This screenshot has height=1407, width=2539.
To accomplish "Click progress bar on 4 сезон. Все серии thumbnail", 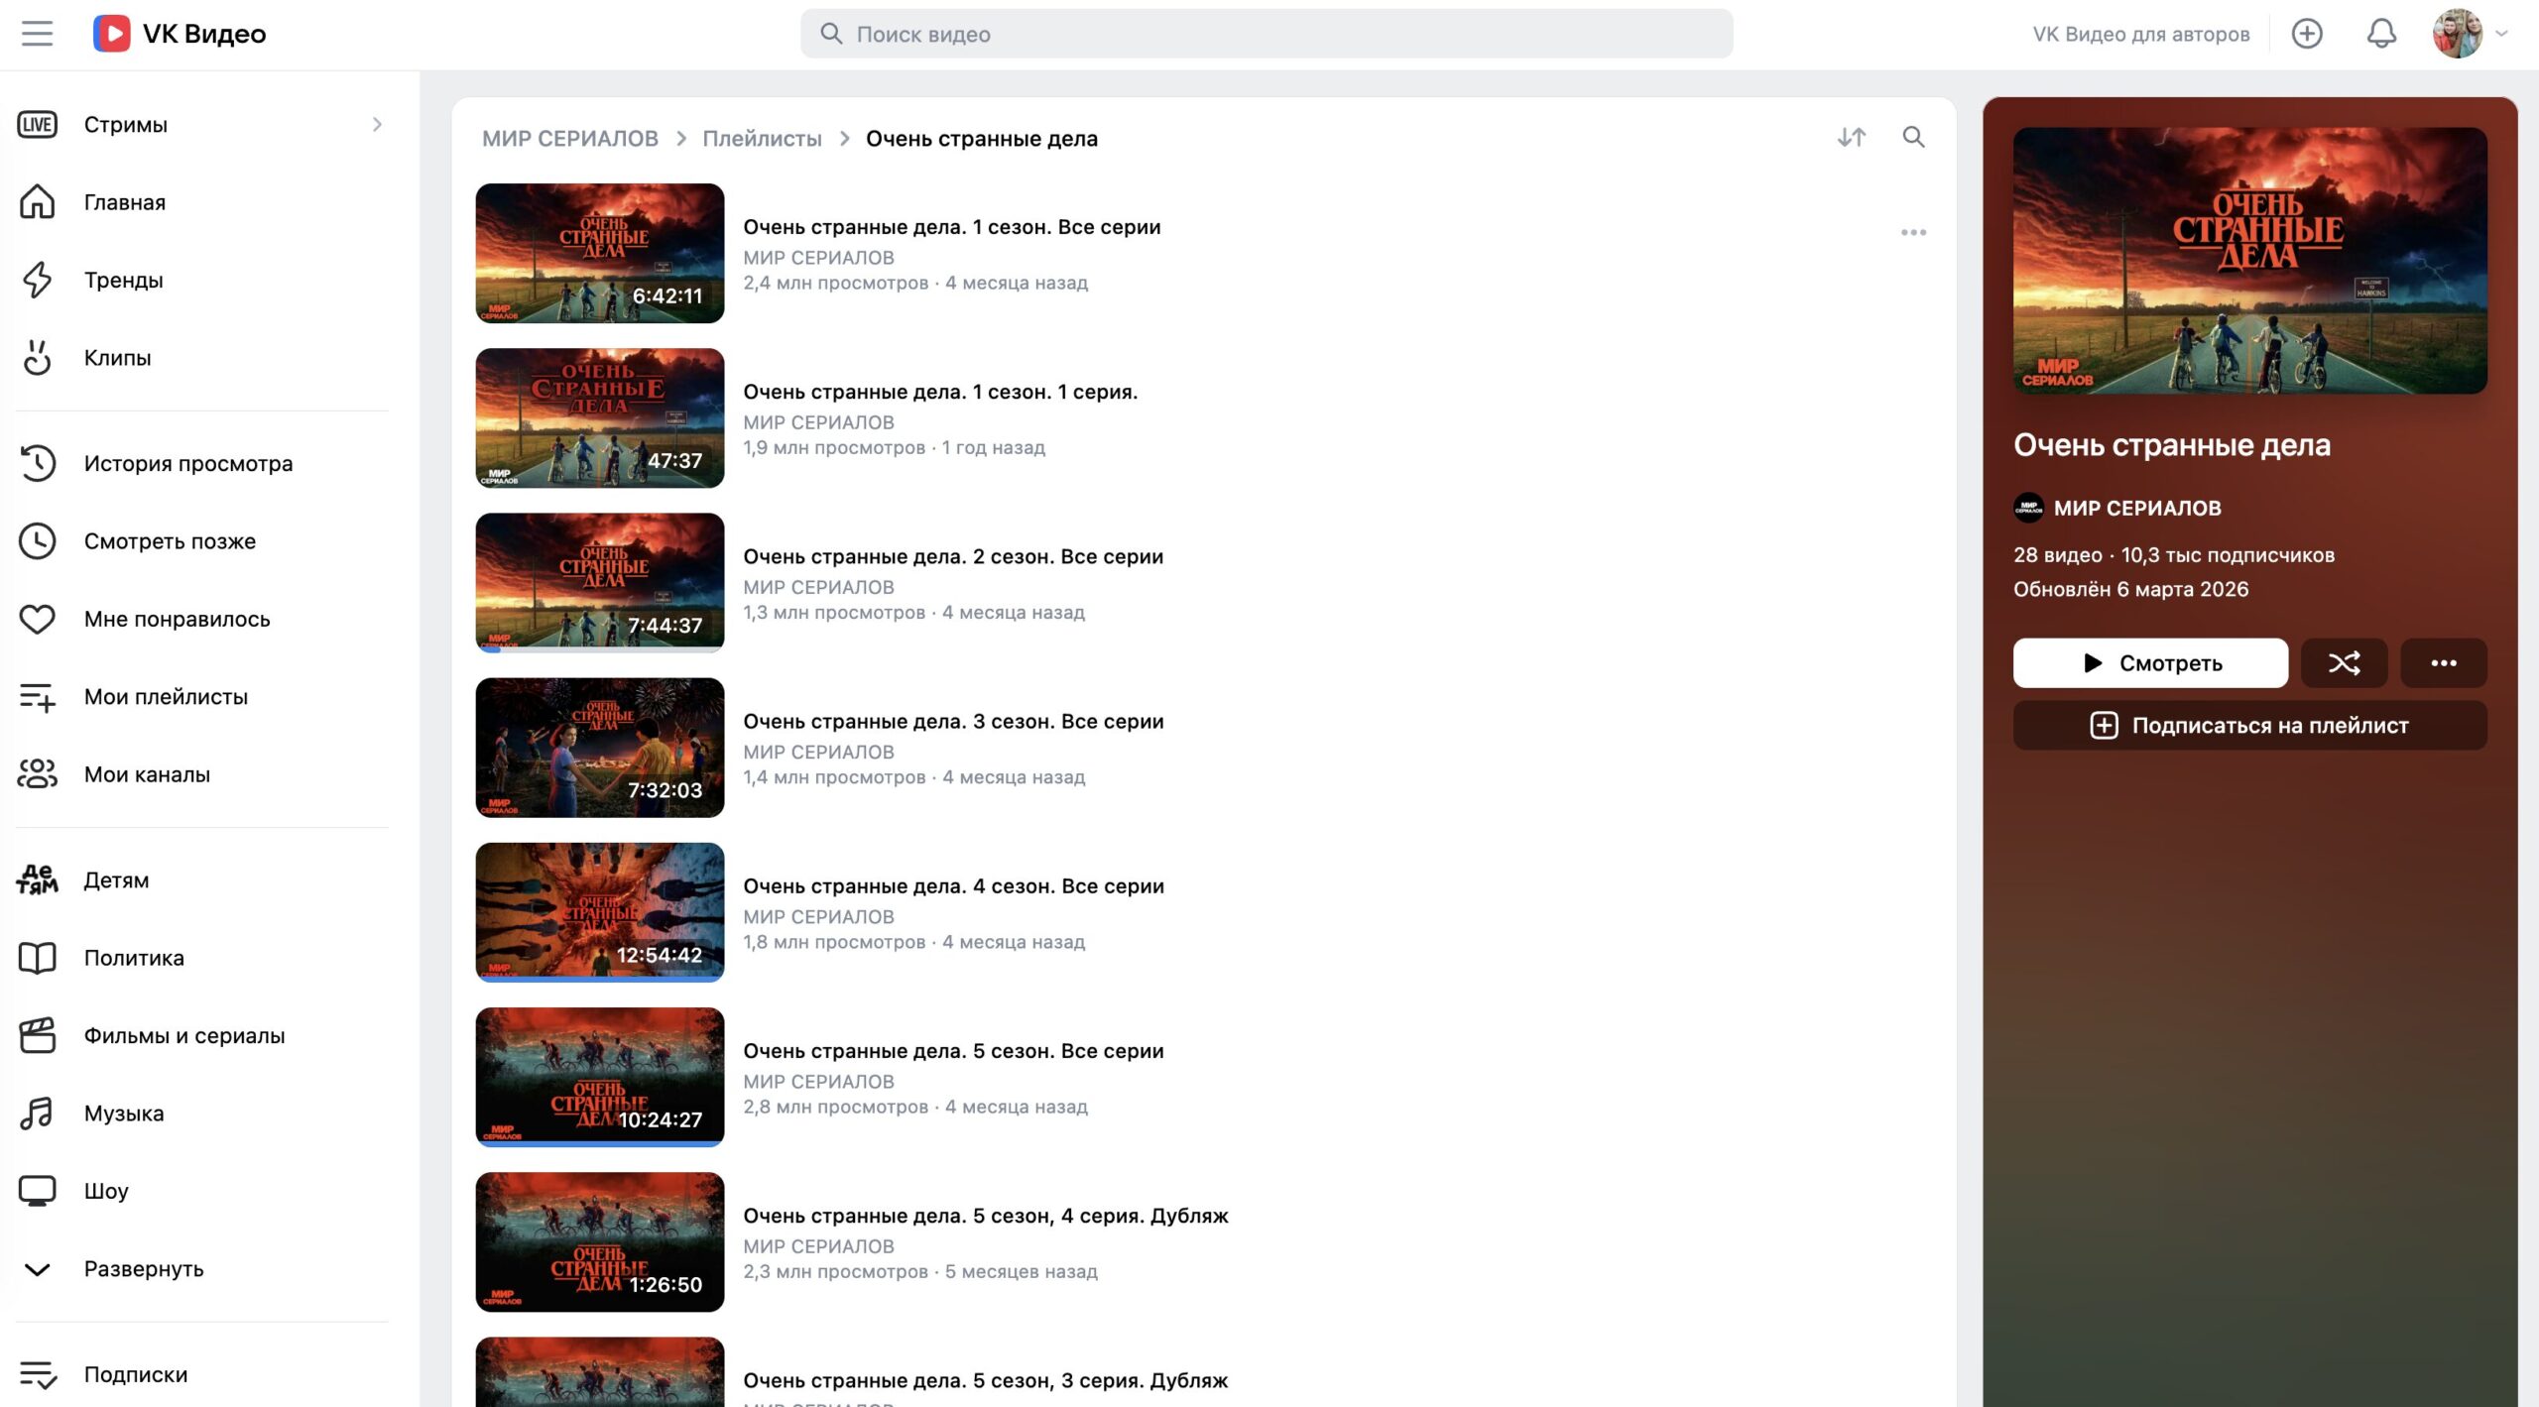I will [600, 979].
